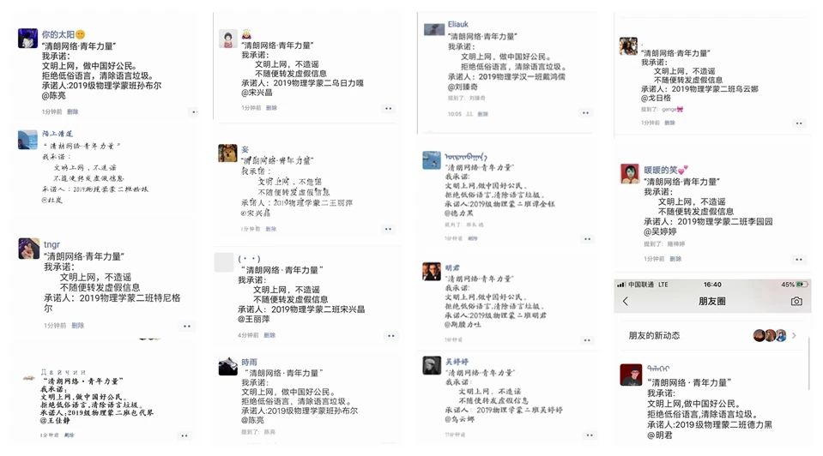Image resolution: width=823 pixels, height=456 pixels.
Task: Click 删除 under 你的太阳's post
Action: (73, 111)
